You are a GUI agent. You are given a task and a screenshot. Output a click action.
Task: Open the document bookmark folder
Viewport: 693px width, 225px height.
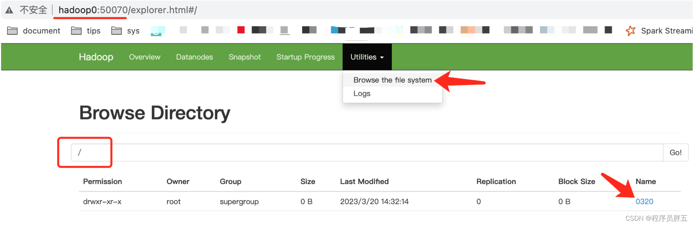pos(34,31)
